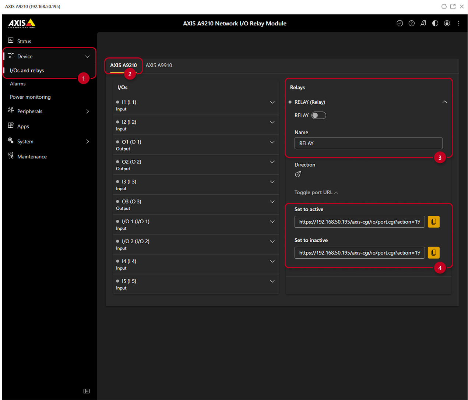Expand the I1 (I 1) input row
The image size is (468, 400).
pos(196,105)
